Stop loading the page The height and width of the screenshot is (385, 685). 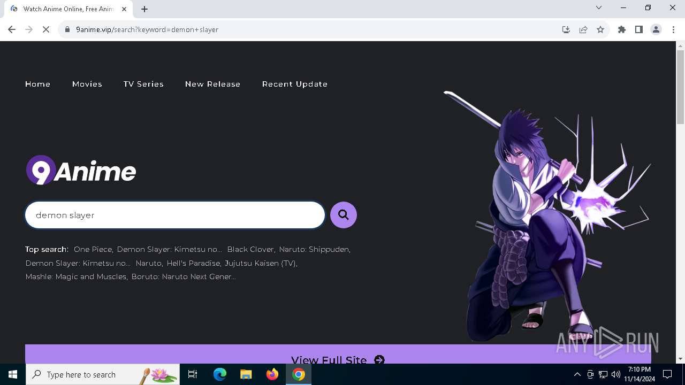(x=46, y=29)
